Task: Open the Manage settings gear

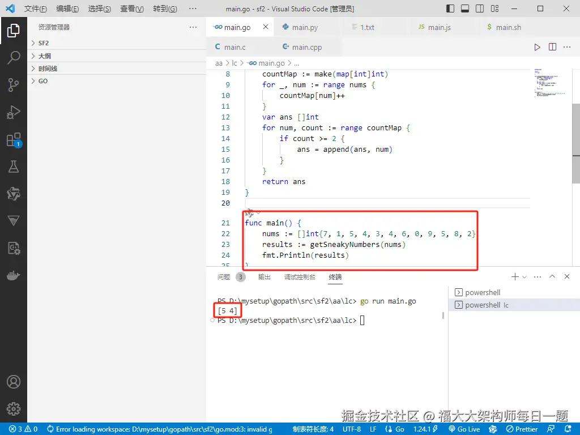Action: pos(14,409)
